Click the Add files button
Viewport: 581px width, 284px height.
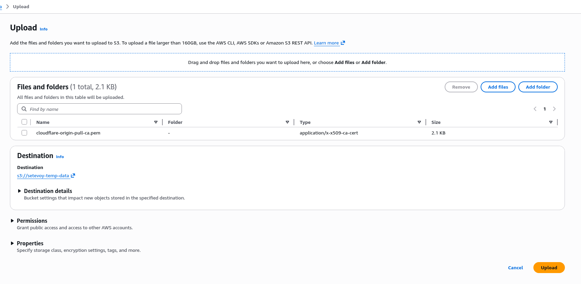point(498,87)
